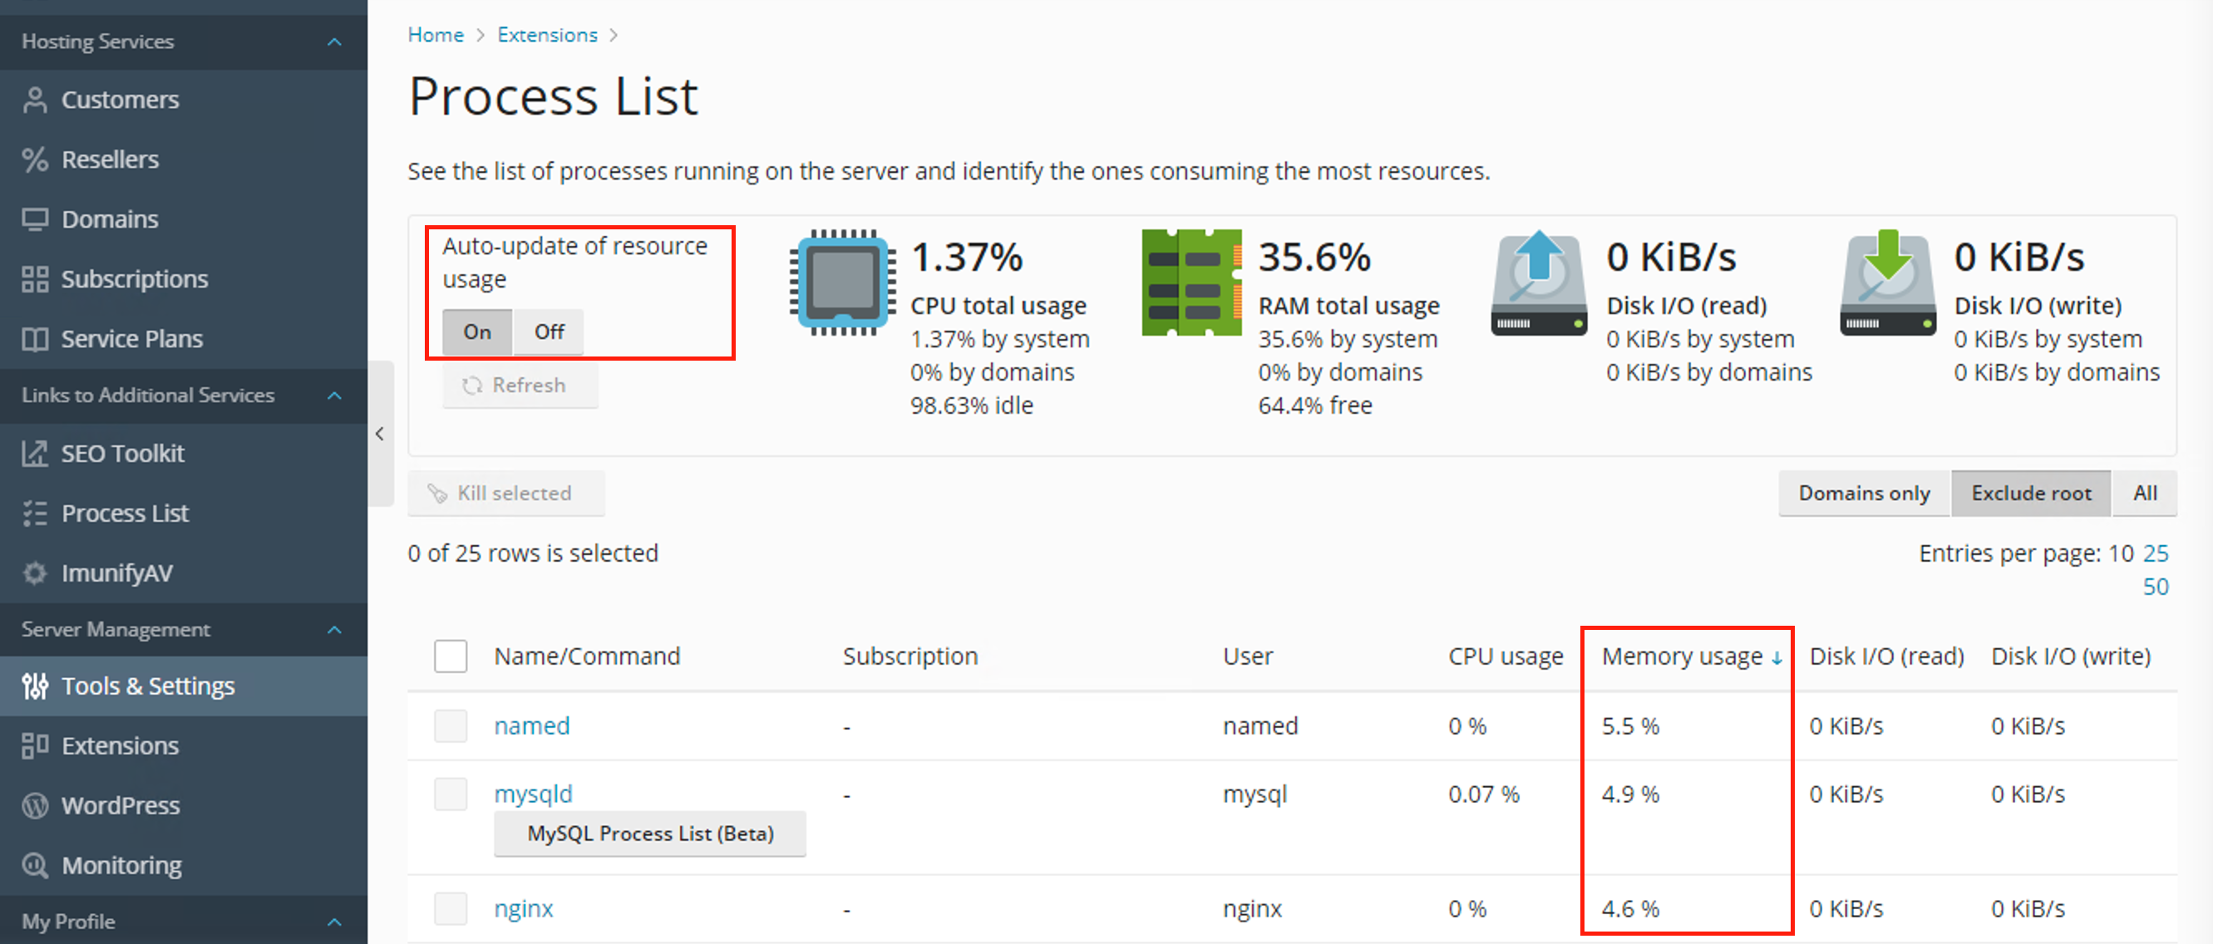The width and height of the screenshot is (2213, 944).
Task: Click the Resellers percent icon
Action: click(35, 160)
